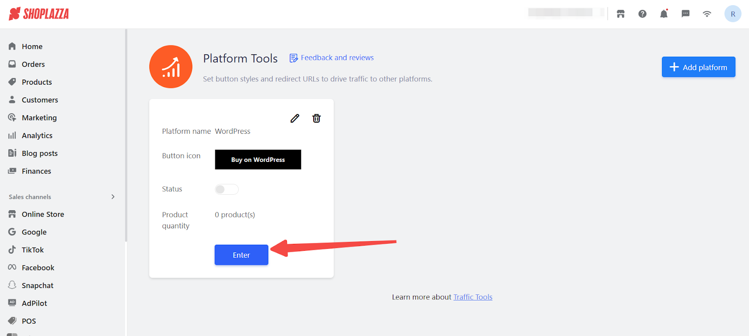This screenshot has height=336, width=749.
Task: Click the Orders icon in sidebar
Action: click(x=12, y=64)
